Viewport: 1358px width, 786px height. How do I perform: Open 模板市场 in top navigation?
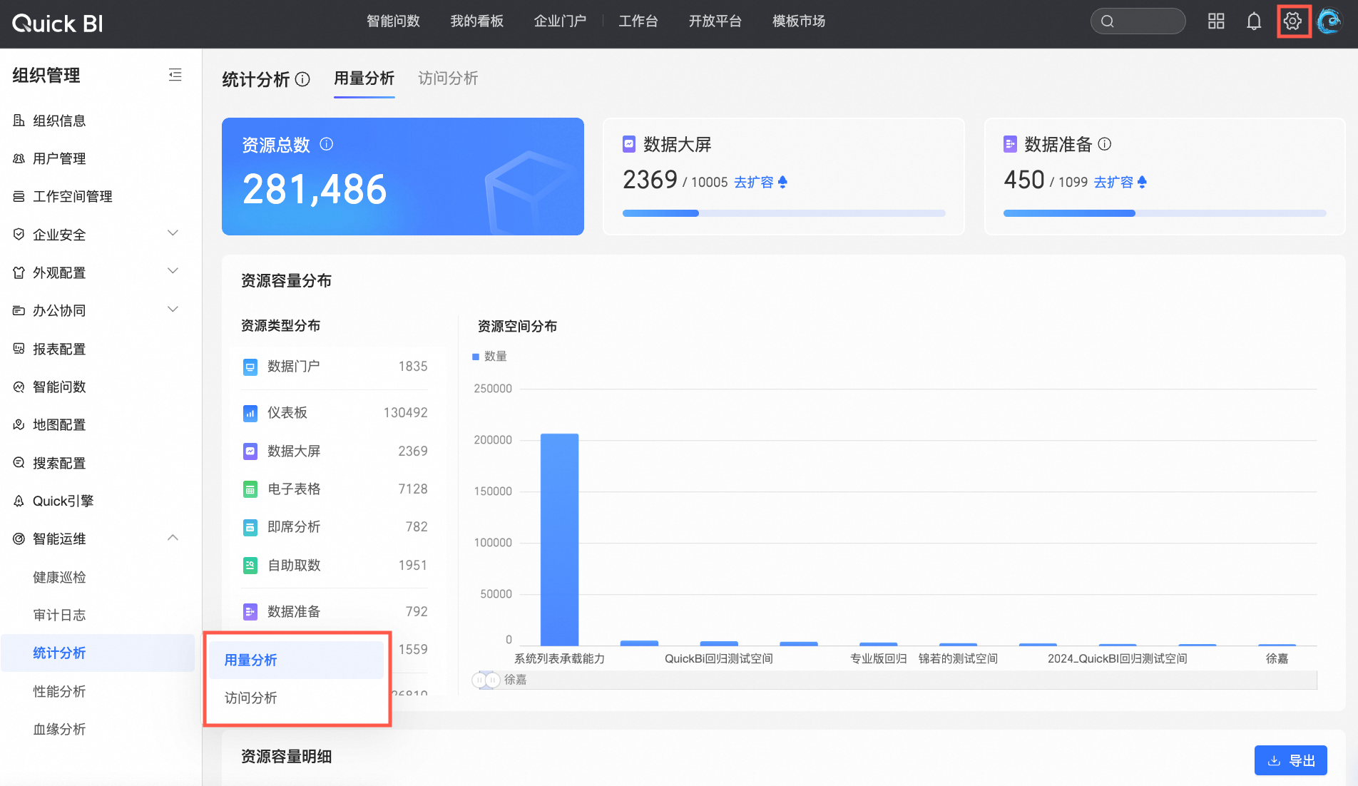point(799,21)
